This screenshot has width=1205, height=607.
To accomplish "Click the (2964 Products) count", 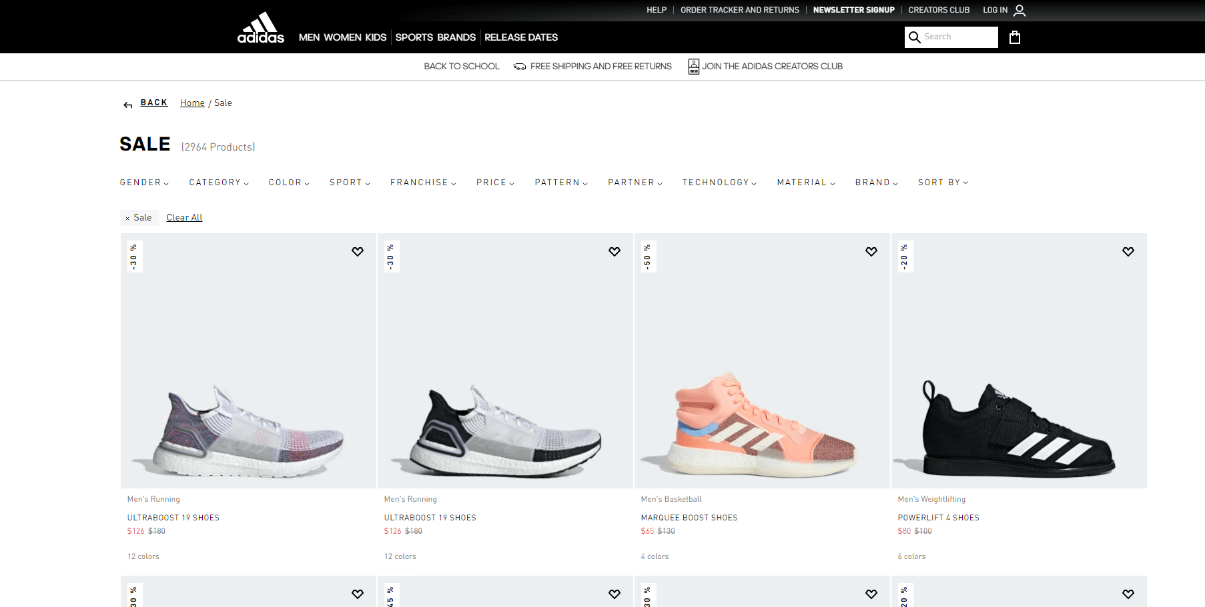I will [x=218, y=147].
